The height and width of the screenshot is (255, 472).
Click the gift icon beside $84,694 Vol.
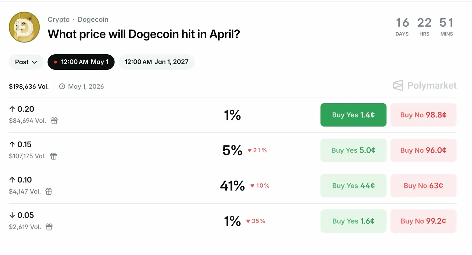coord(54,121)
